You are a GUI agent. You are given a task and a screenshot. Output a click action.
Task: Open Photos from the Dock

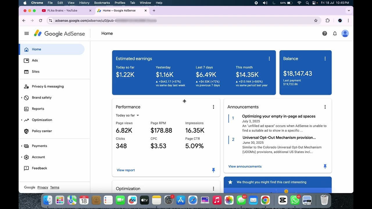[229, 200]
